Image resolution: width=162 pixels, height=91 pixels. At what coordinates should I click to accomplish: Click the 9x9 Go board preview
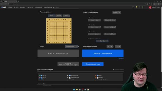[59, 31]
